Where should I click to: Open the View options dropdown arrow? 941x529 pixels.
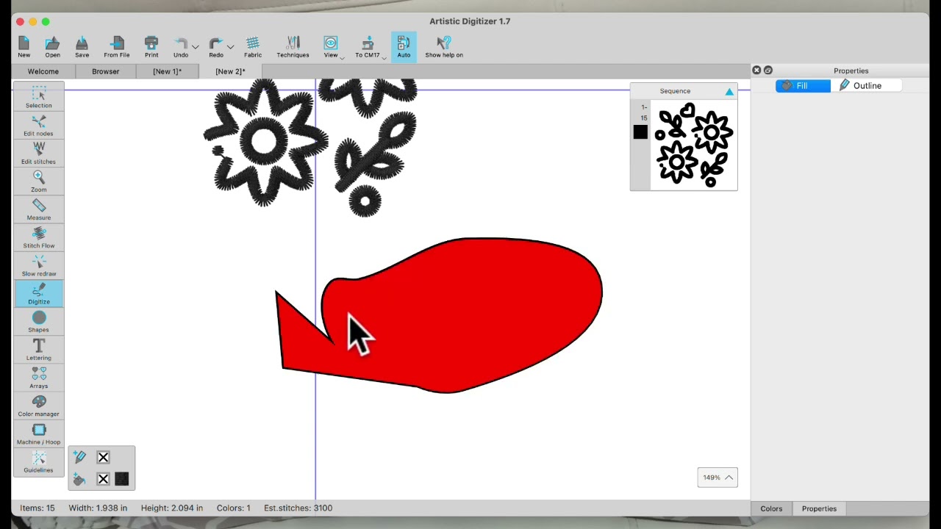pyautogui.click(x=342, y=57)
